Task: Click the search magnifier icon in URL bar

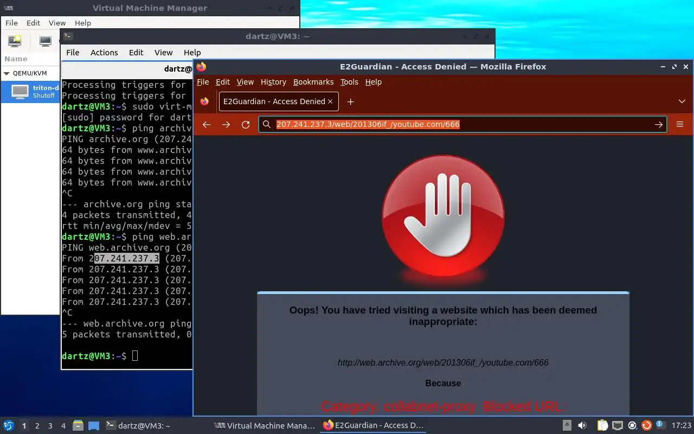Action: [266, 124]
